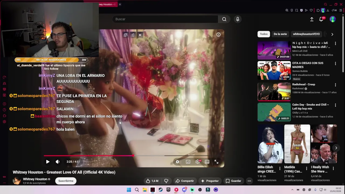Add page to bookmarks heart

click(311, 10)
